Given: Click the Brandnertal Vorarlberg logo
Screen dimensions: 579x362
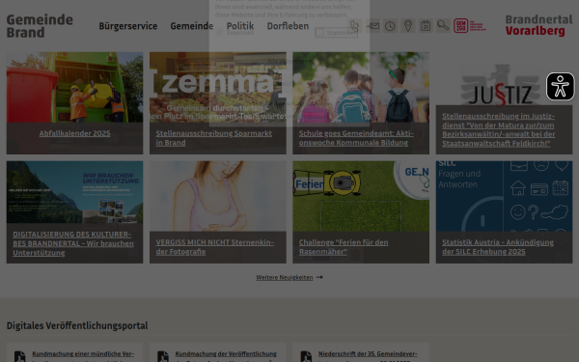Looking at the screenshot, I should coord(538,25).
